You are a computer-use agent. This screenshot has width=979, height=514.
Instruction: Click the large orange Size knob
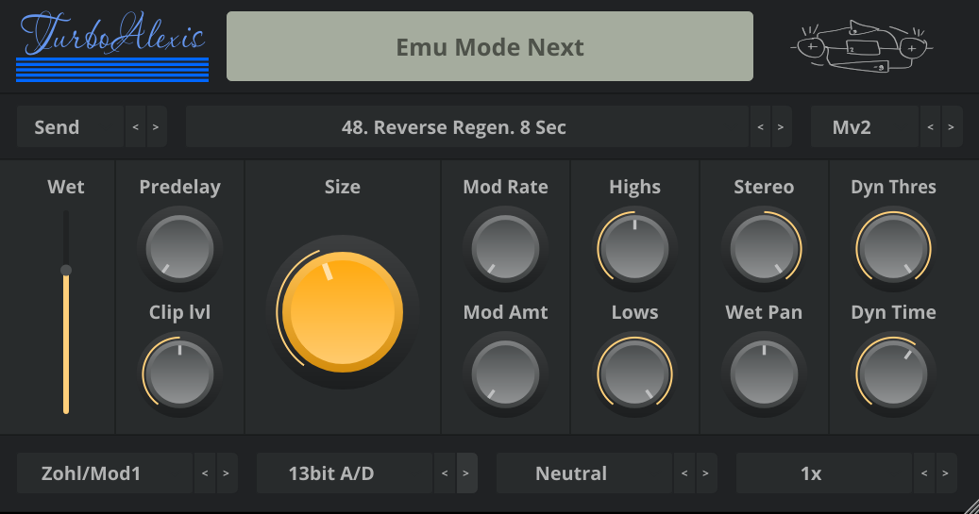click(342, 311)
